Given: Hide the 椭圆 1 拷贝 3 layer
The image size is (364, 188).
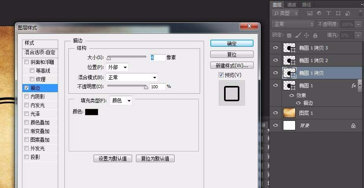Looking at the screenshot, I should (276, 47).
